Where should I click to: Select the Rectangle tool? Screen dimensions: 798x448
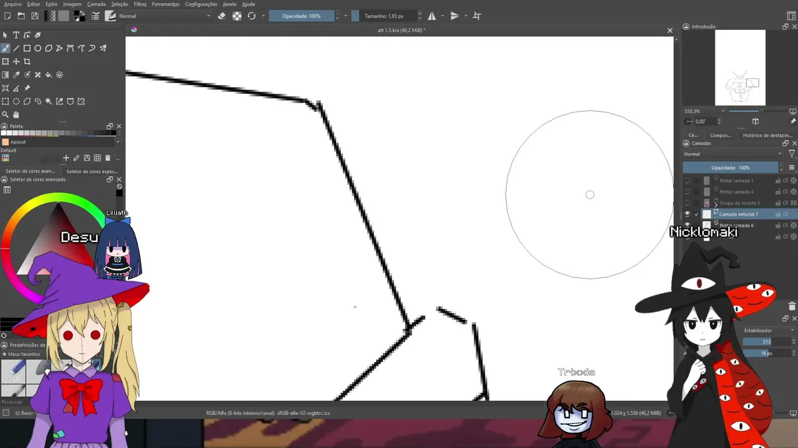point(27,49)
